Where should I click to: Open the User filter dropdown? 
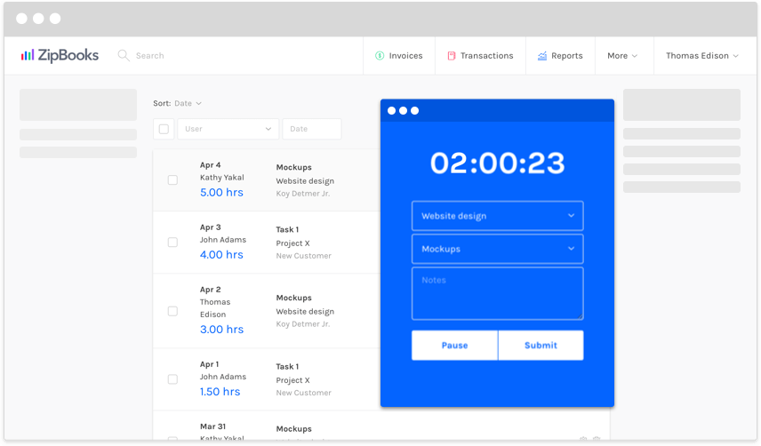pos(228,129)
